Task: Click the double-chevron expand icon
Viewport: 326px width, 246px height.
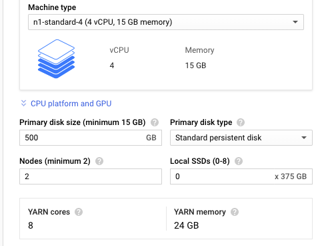Action: coord(23,104)
